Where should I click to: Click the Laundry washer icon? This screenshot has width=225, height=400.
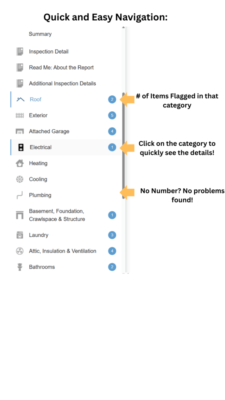click(20, 235)
